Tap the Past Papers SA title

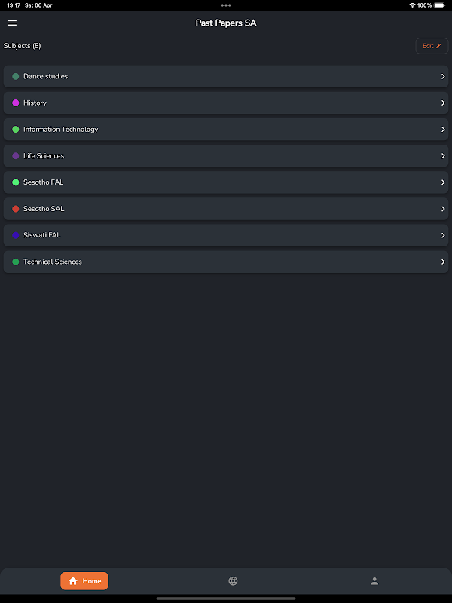tap(226, 23)
